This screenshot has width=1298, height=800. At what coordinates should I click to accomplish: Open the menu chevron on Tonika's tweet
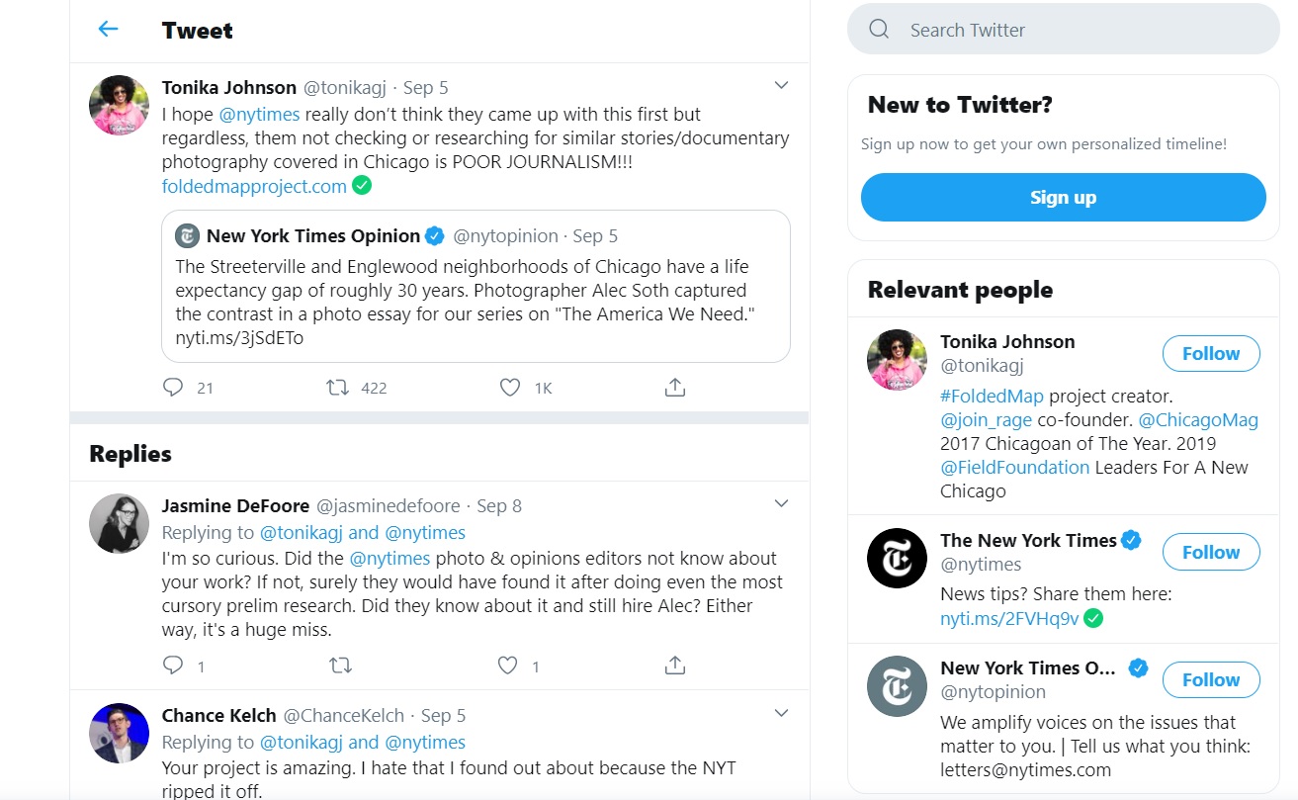781,86
